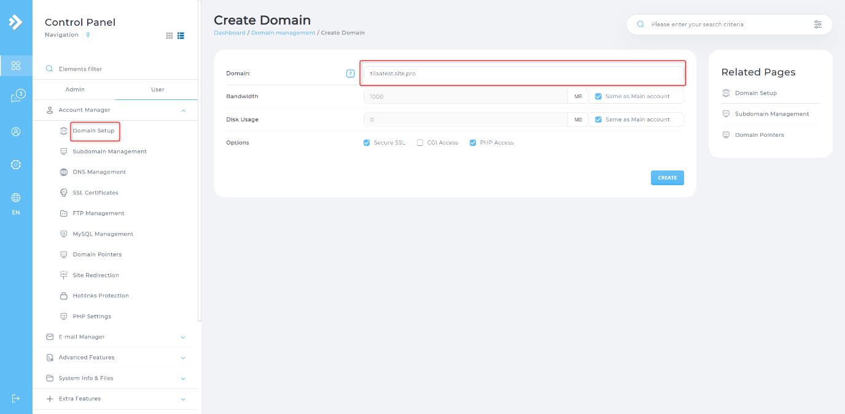The image size is (845, 414).
Task: Click the CREATE button
Action: point(668,178)
